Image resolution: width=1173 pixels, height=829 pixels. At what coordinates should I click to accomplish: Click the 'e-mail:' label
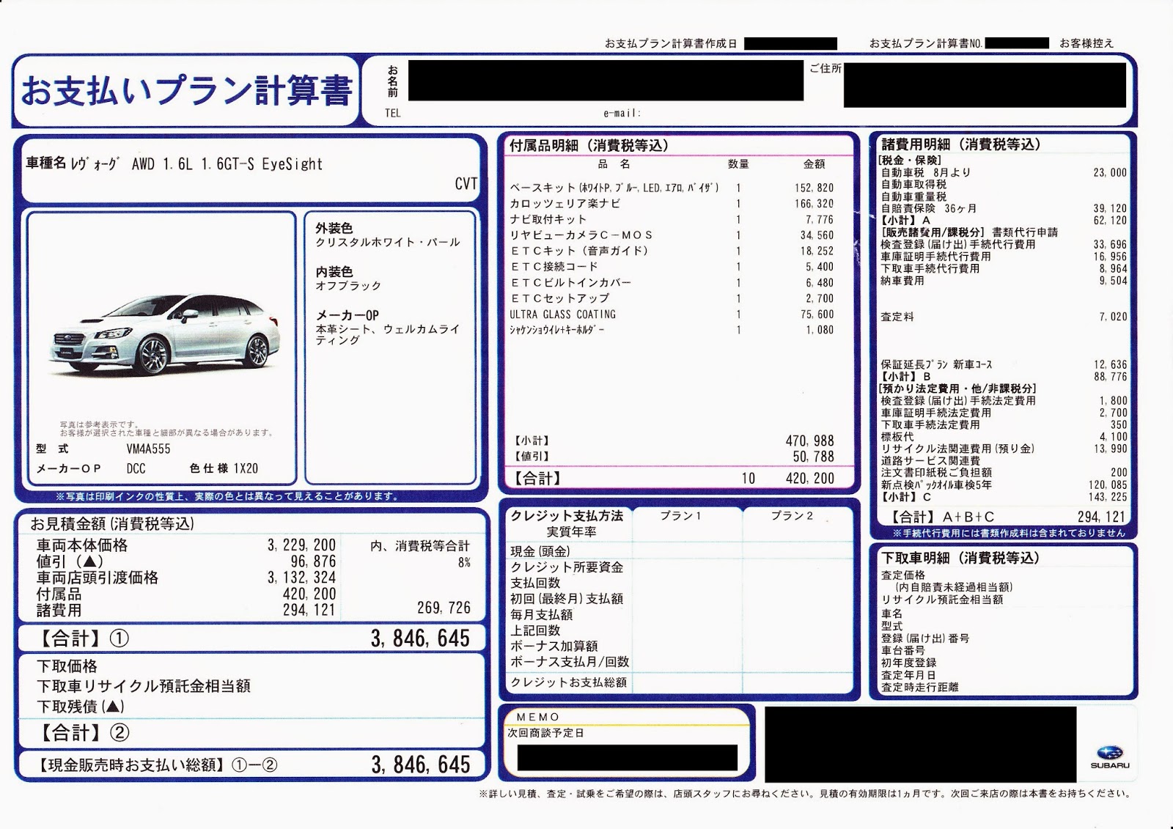pyautogui.click(x=622, y=113)
